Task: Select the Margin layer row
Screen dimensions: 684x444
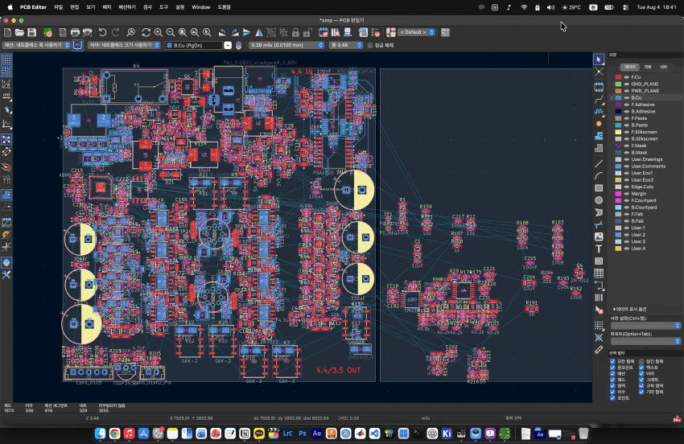Action: click(x=645, y=194)
